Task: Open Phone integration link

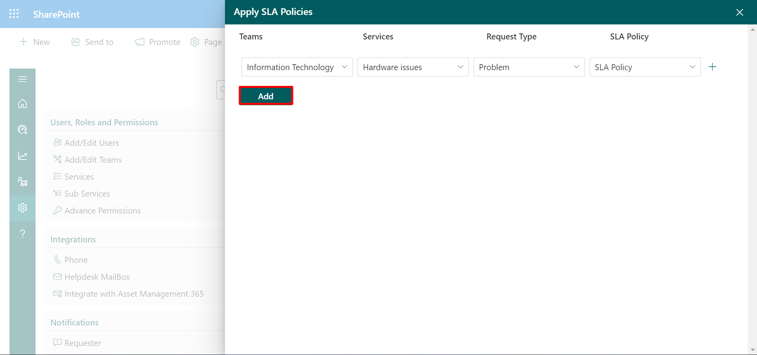Action: click(76, 260)
